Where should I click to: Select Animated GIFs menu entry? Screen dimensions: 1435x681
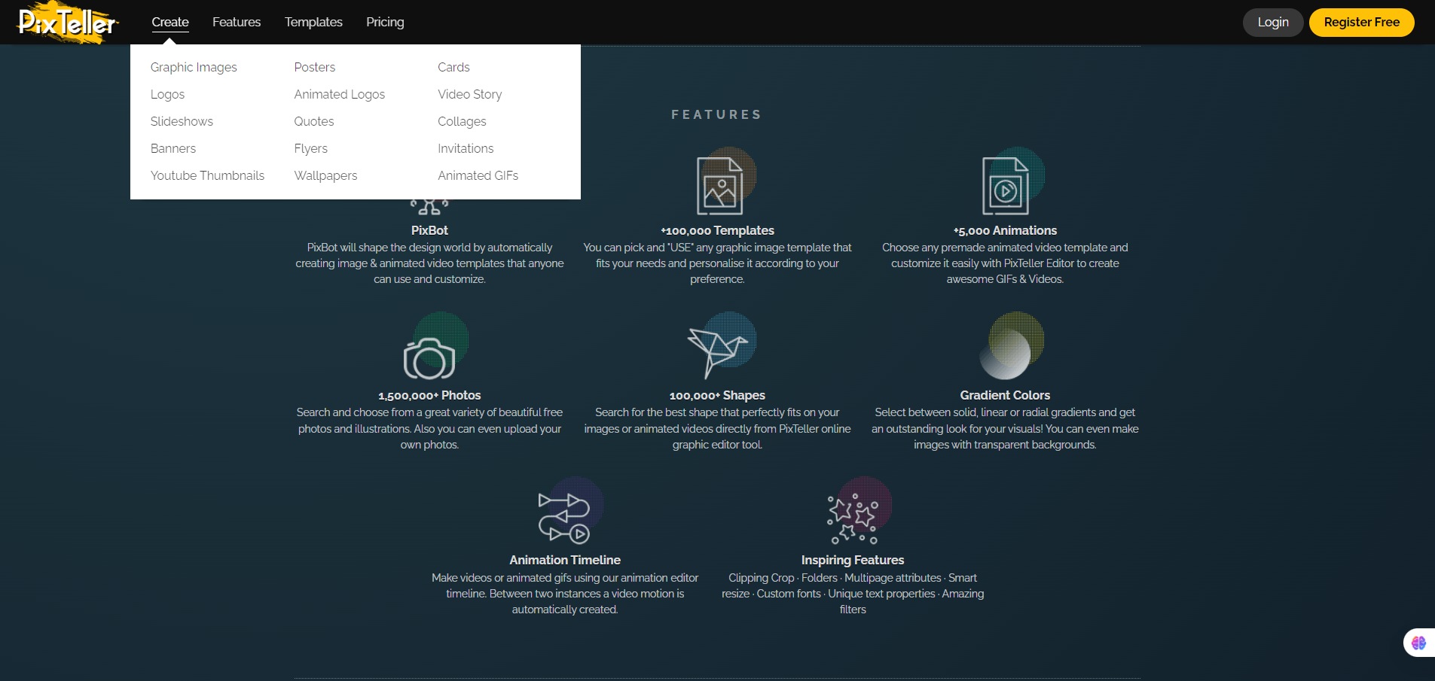pyautogui.click(x=478, y=175)
